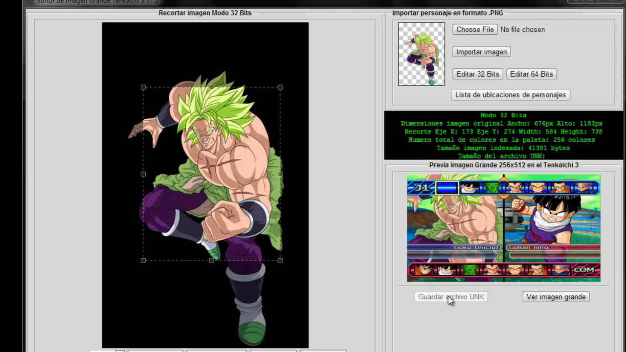
Task: Click the 'Numero total de colores' info line
Action: (x=501, y=140)
